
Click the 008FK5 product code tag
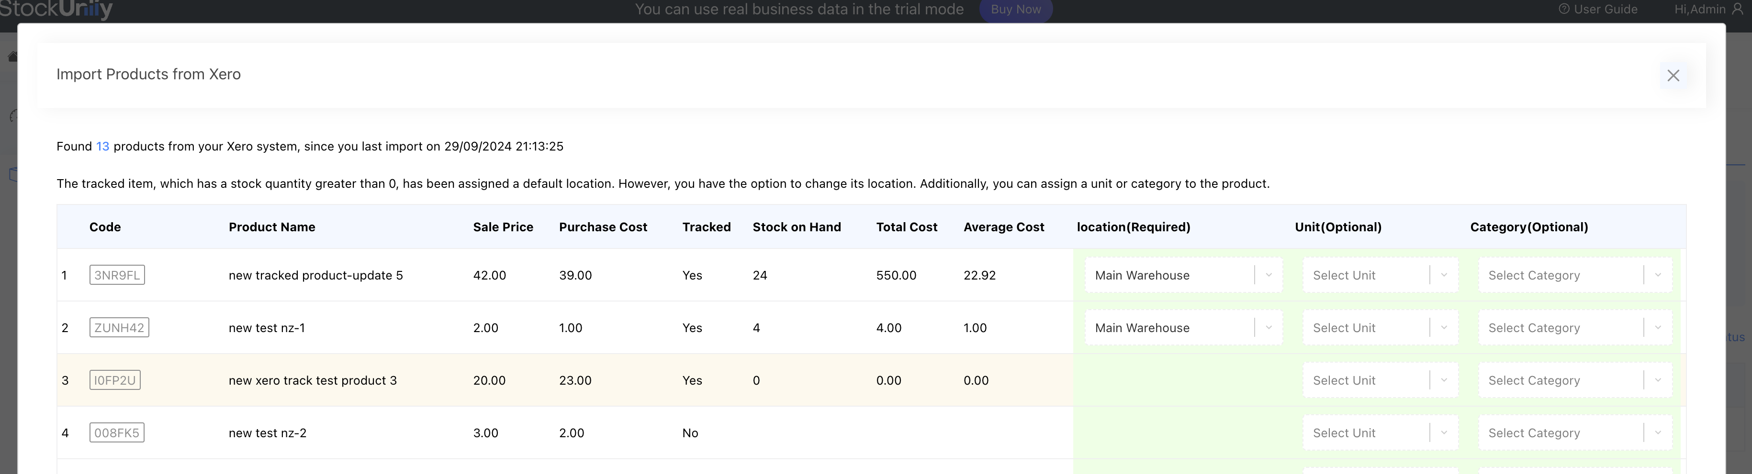[116, 432]
